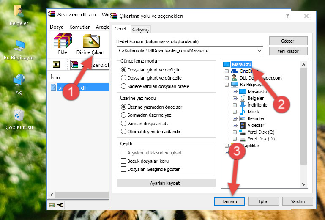This screenshot has width=325, height=220.
Task: Expand Masaüstü node under Bu Bilgisayar
Action: click(235, 91)
